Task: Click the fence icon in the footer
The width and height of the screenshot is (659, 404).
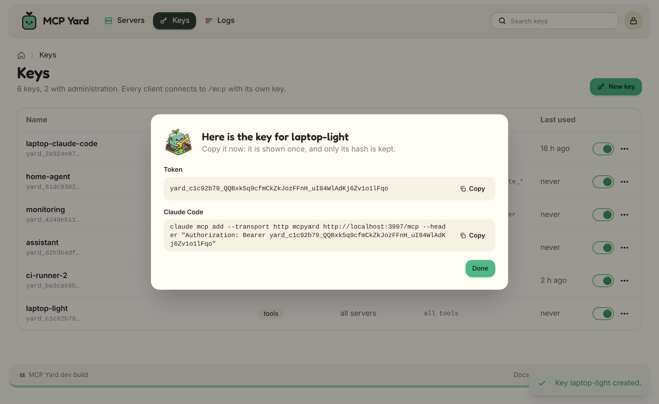Action: [22, 375]
